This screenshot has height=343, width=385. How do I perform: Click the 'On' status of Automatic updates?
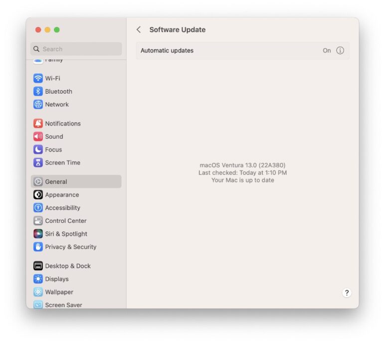tap(327, 50)
